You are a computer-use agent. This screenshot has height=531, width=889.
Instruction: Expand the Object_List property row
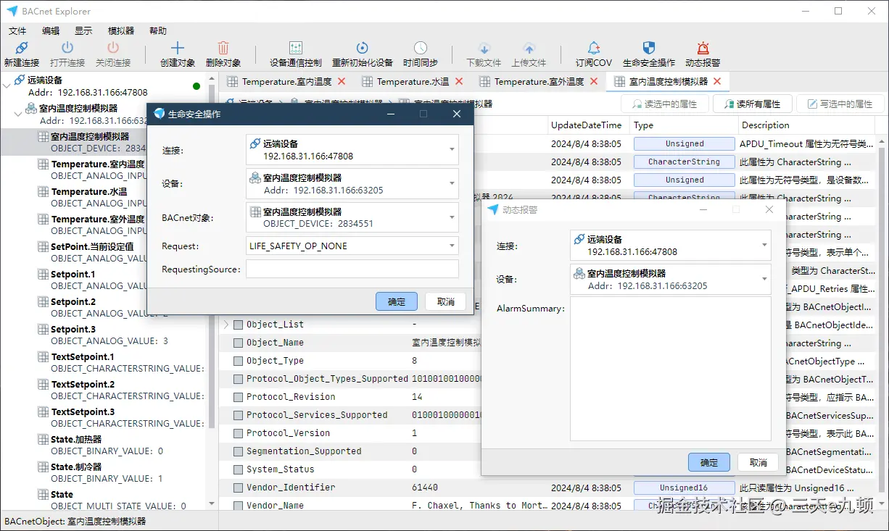pos(226,325)
